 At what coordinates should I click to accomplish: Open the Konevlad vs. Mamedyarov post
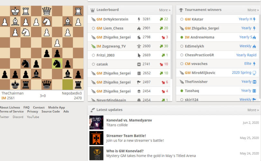[x=129, y=120]
